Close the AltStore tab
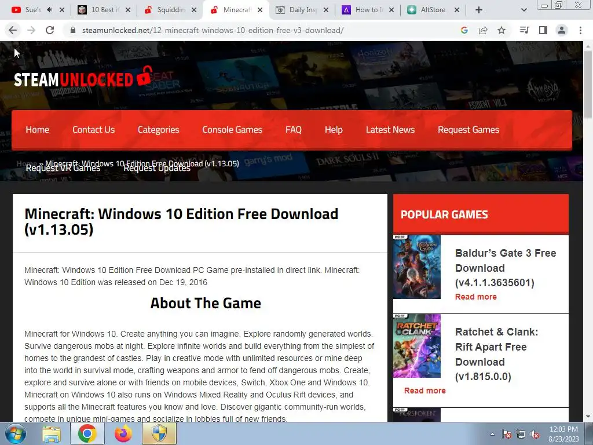Image resolution: width=593 pixels, height=445 pixels. click(457, 10)
